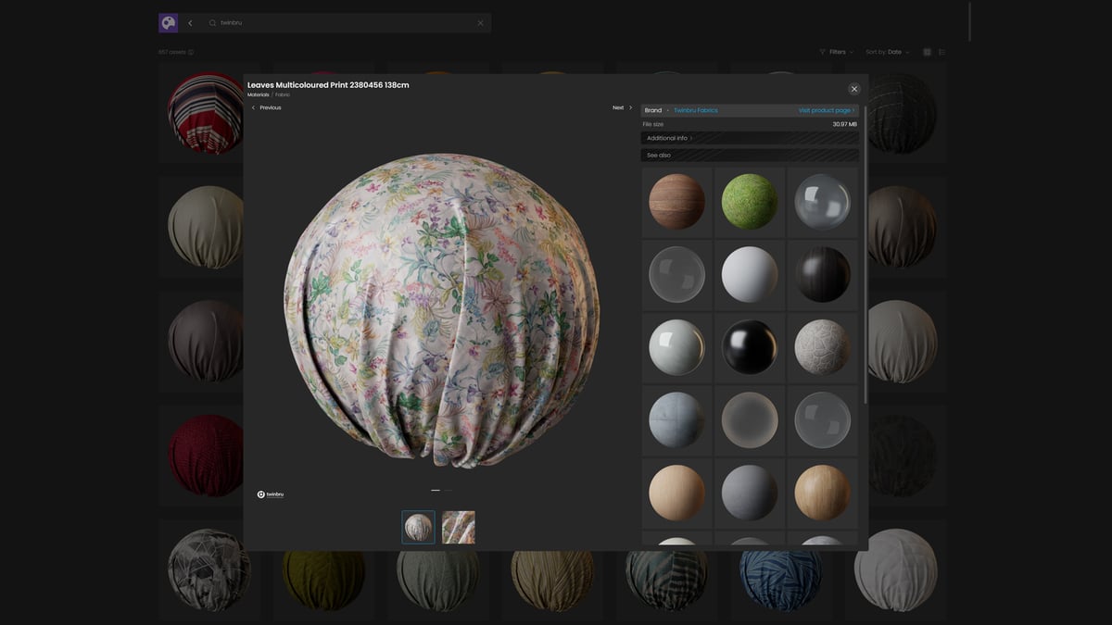The width and height of the screenshot is (1112, 625).
Task: Click the twinbru watermark logo on the preview
Action: click(x=269, y=494)
